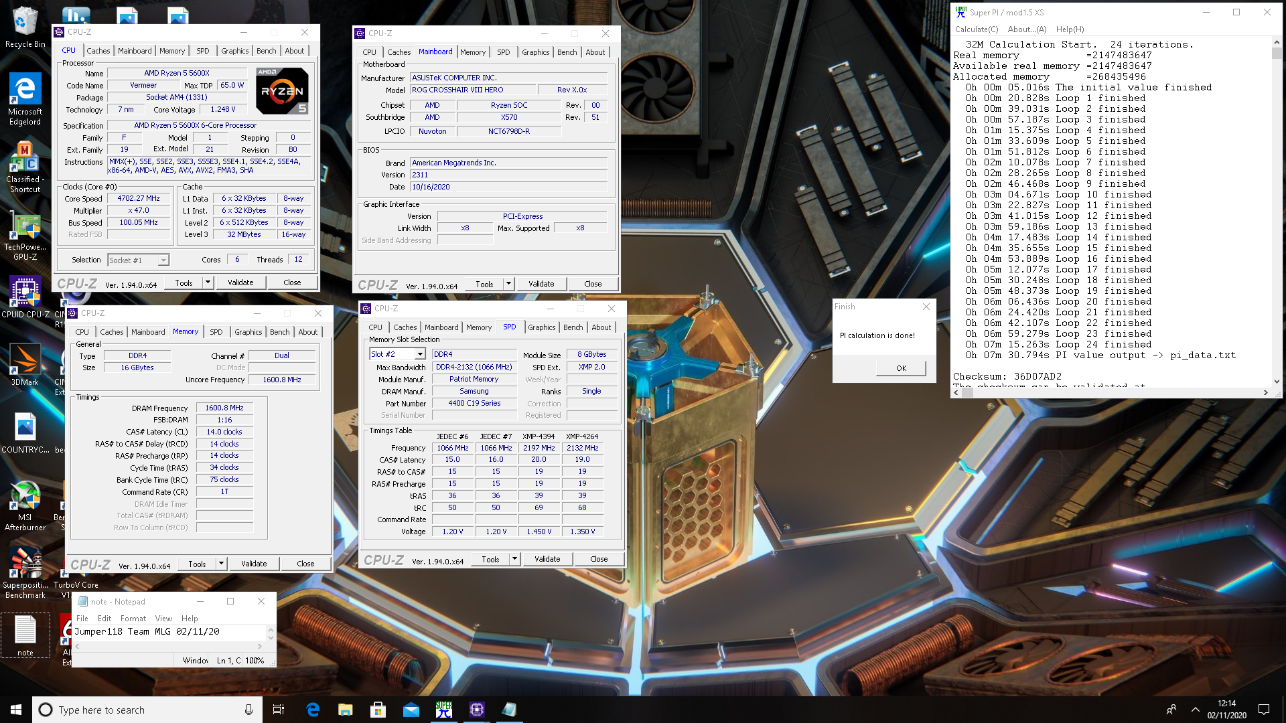Open the notification center icon
This screenshot has height=723, width=1286.
point(1264,710)
